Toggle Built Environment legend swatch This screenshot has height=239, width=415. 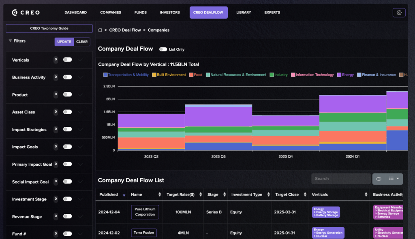(154, 75)
